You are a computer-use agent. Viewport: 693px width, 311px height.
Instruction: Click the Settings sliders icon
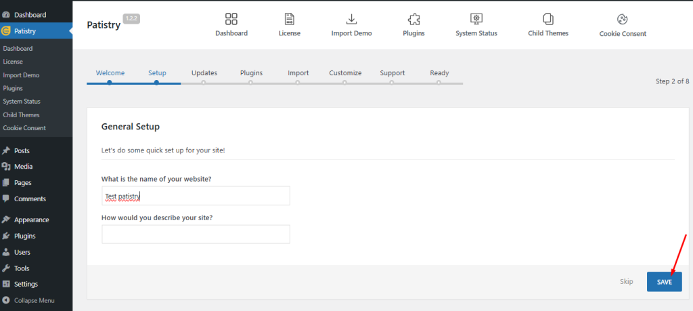coord(6,284)
